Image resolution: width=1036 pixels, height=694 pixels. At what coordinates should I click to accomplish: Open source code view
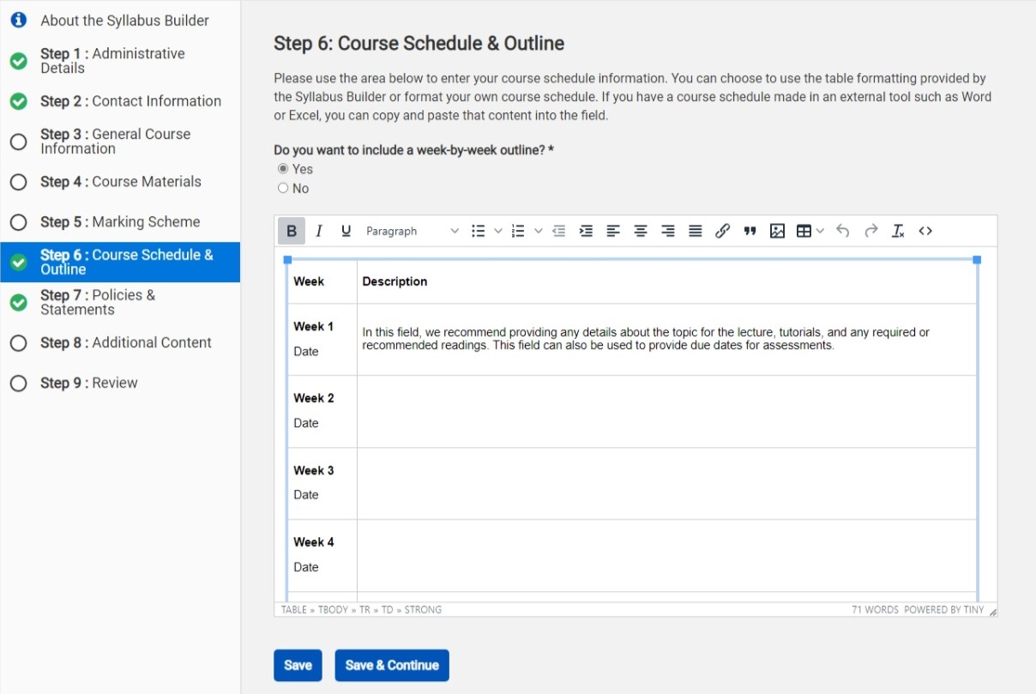pos(925,231)
